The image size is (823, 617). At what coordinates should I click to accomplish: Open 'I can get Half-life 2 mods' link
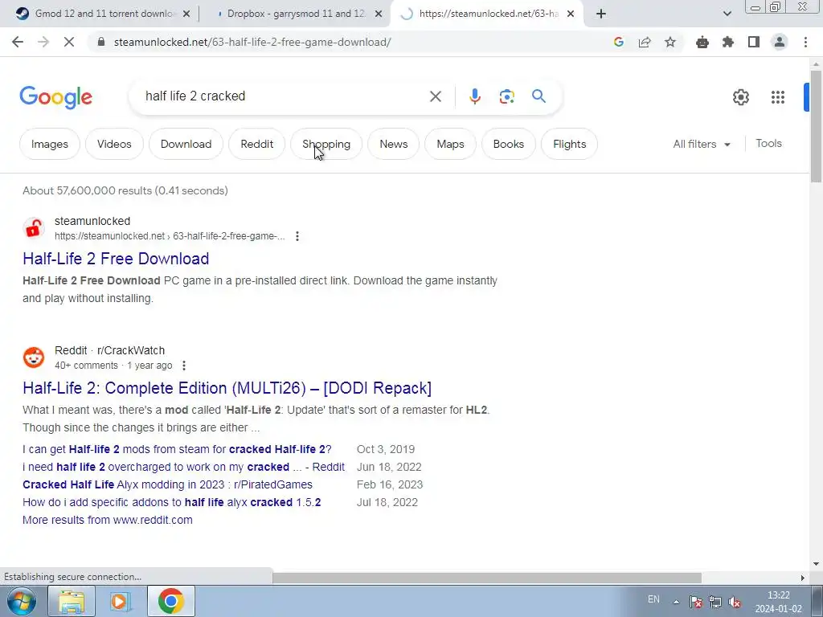point(177,449)
